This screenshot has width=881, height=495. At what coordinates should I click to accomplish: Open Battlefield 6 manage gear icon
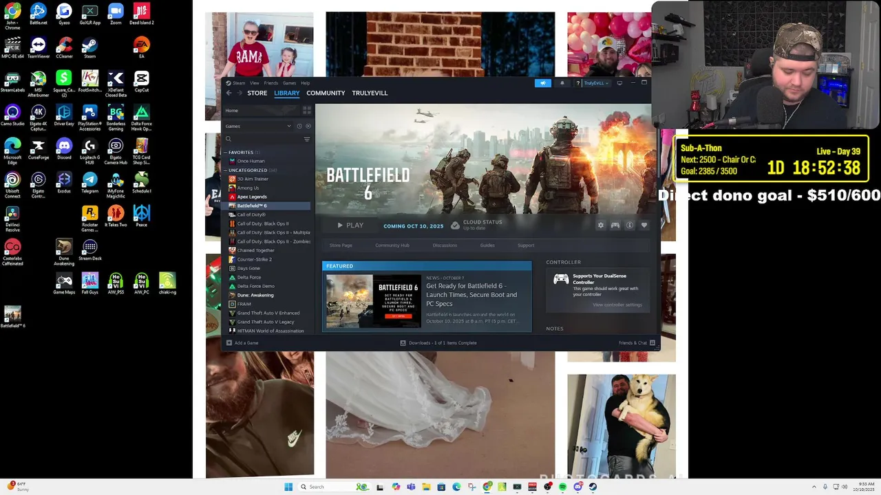tap(601, 225)
